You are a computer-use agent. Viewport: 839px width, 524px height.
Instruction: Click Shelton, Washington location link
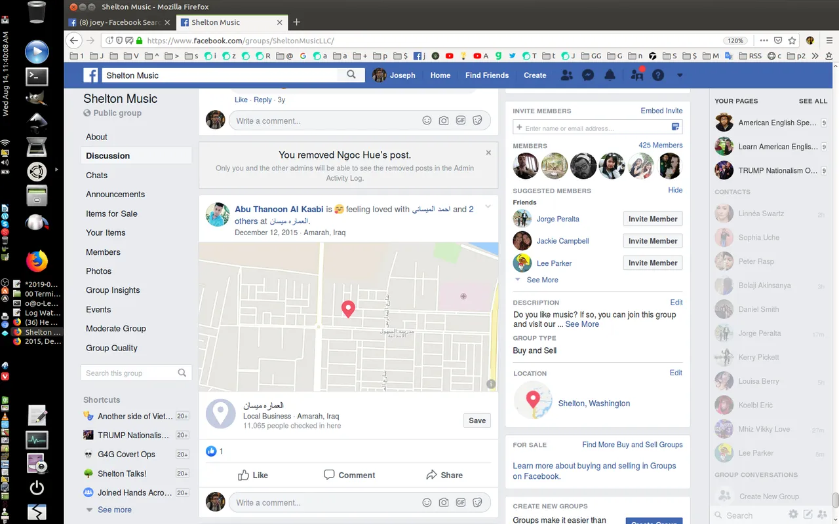[x=594, y=403]
